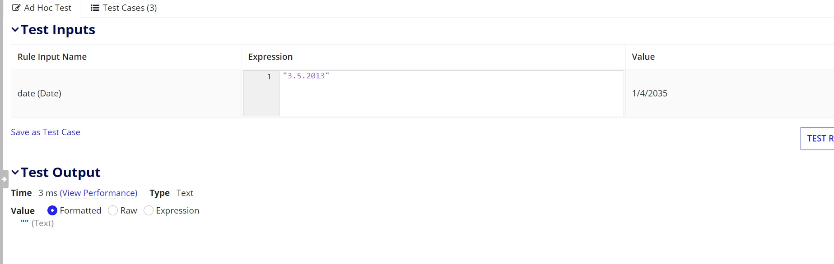Click the Save as Test Case link
This screenshot has width=834, height=264.
(x=46, y=132)
